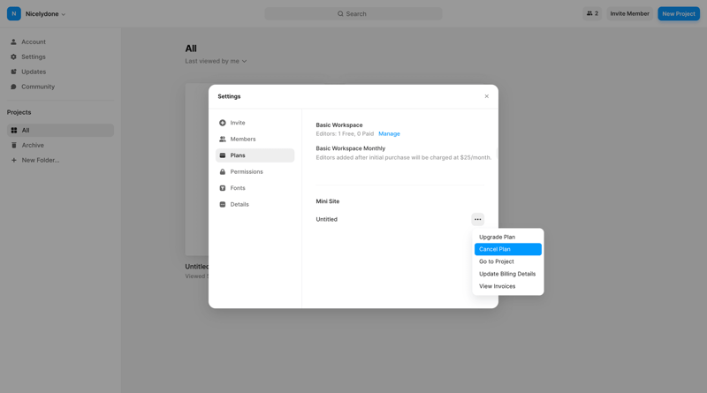Select Details in Settings dialog sidebar
The height and width of the screenshot is (393, 707).
(x=255, y=204)
